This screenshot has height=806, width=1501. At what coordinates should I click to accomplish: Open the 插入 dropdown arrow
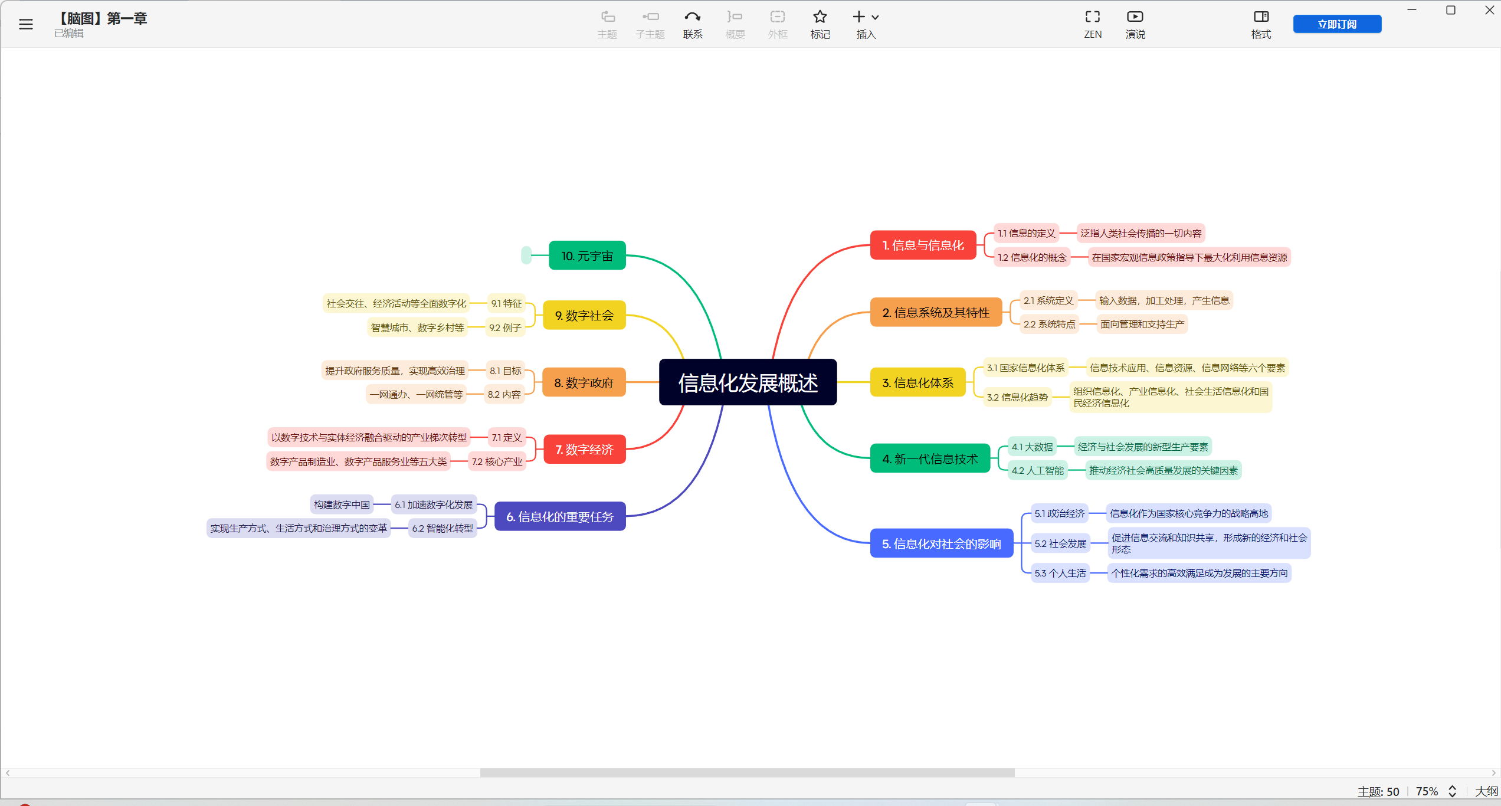point(874,18)
